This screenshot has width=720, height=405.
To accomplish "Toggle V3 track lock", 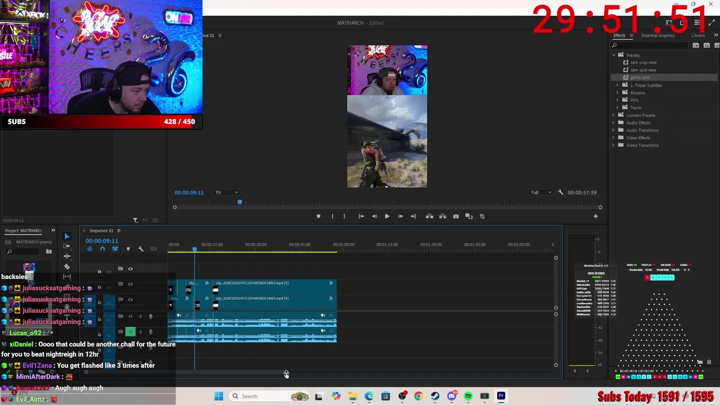I will [x=100, y=272].
